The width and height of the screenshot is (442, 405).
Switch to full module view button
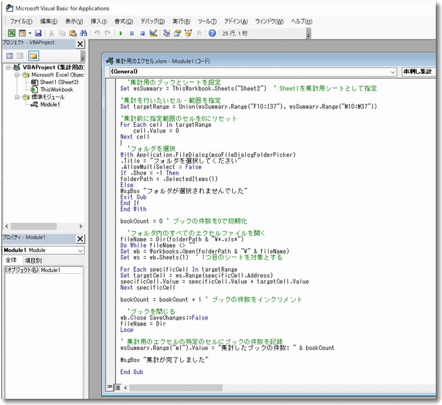click(117, 387)
